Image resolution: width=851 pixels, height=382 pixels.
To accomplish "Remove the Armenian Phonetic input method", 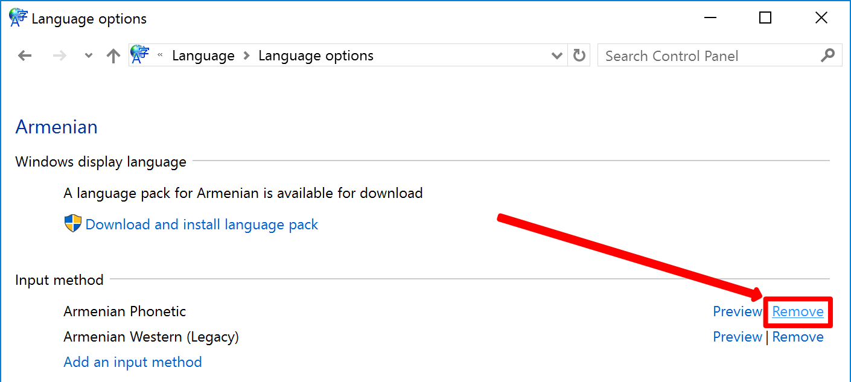I will pyautogui.click(x=798, y=311).
